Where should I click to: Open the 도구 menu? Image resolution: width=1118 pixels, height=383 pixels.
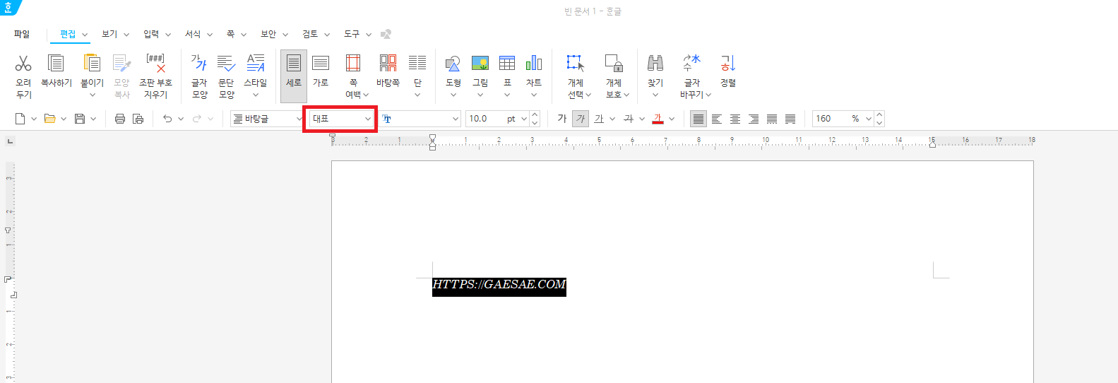pos(352,34)
